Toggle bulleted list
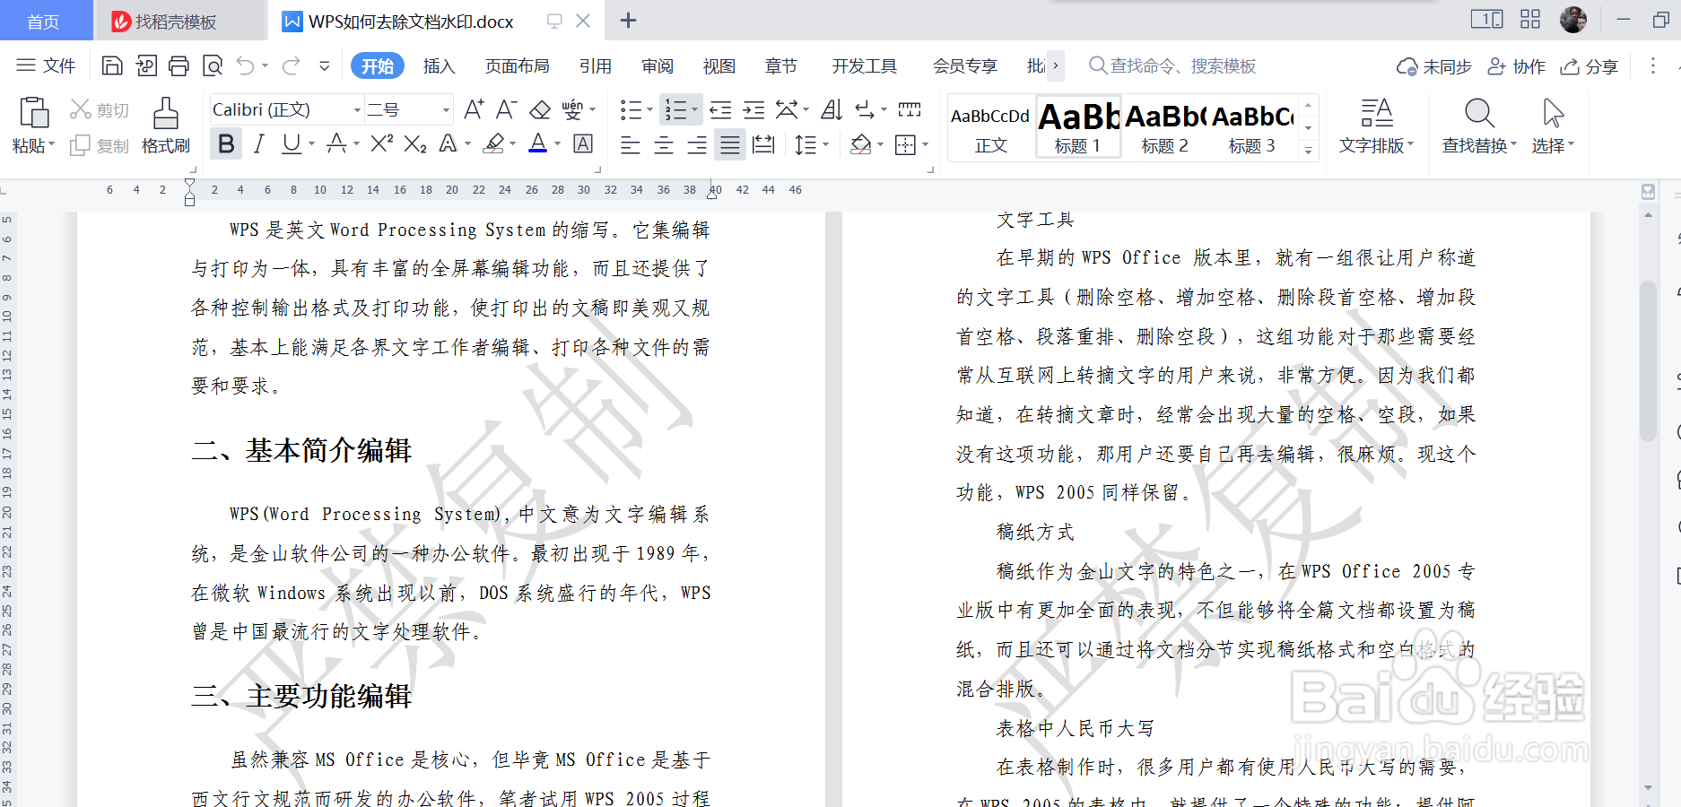Viewport: 1681px width, 807px height. [x=631, y=109]
